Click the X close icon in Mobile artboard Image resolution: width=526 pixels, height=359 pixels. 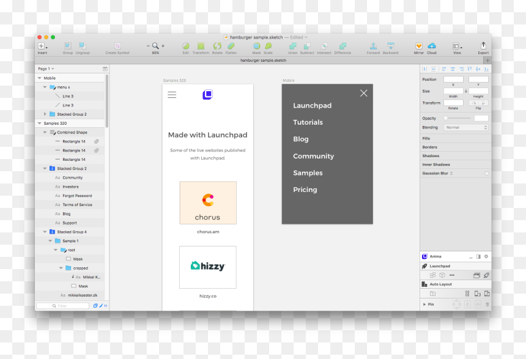[x=364, y=94]
